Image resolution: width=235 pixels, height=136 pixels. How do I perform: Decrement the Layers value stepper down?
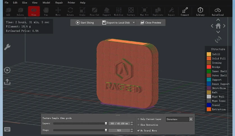click(132, 124)
